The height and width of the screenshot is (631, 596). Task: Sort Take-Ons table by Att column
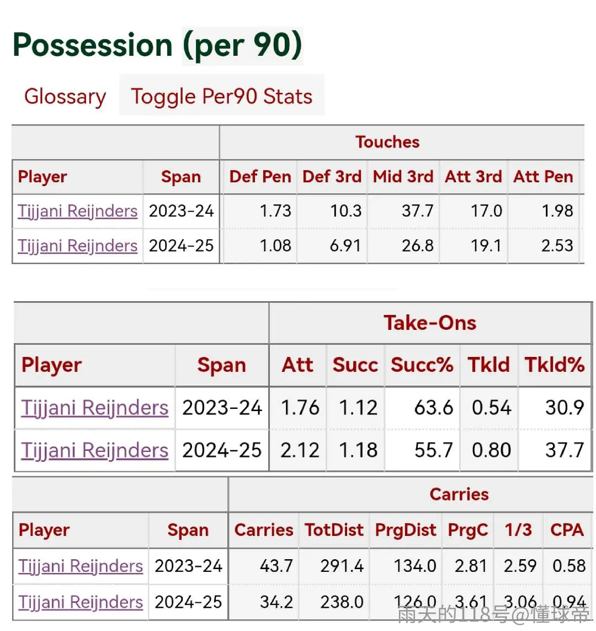(297, 365)
